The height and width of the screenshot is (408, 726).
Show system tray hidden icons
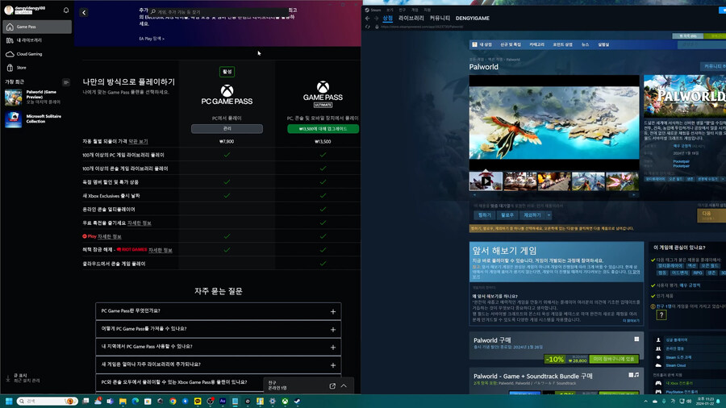point(646,401)
